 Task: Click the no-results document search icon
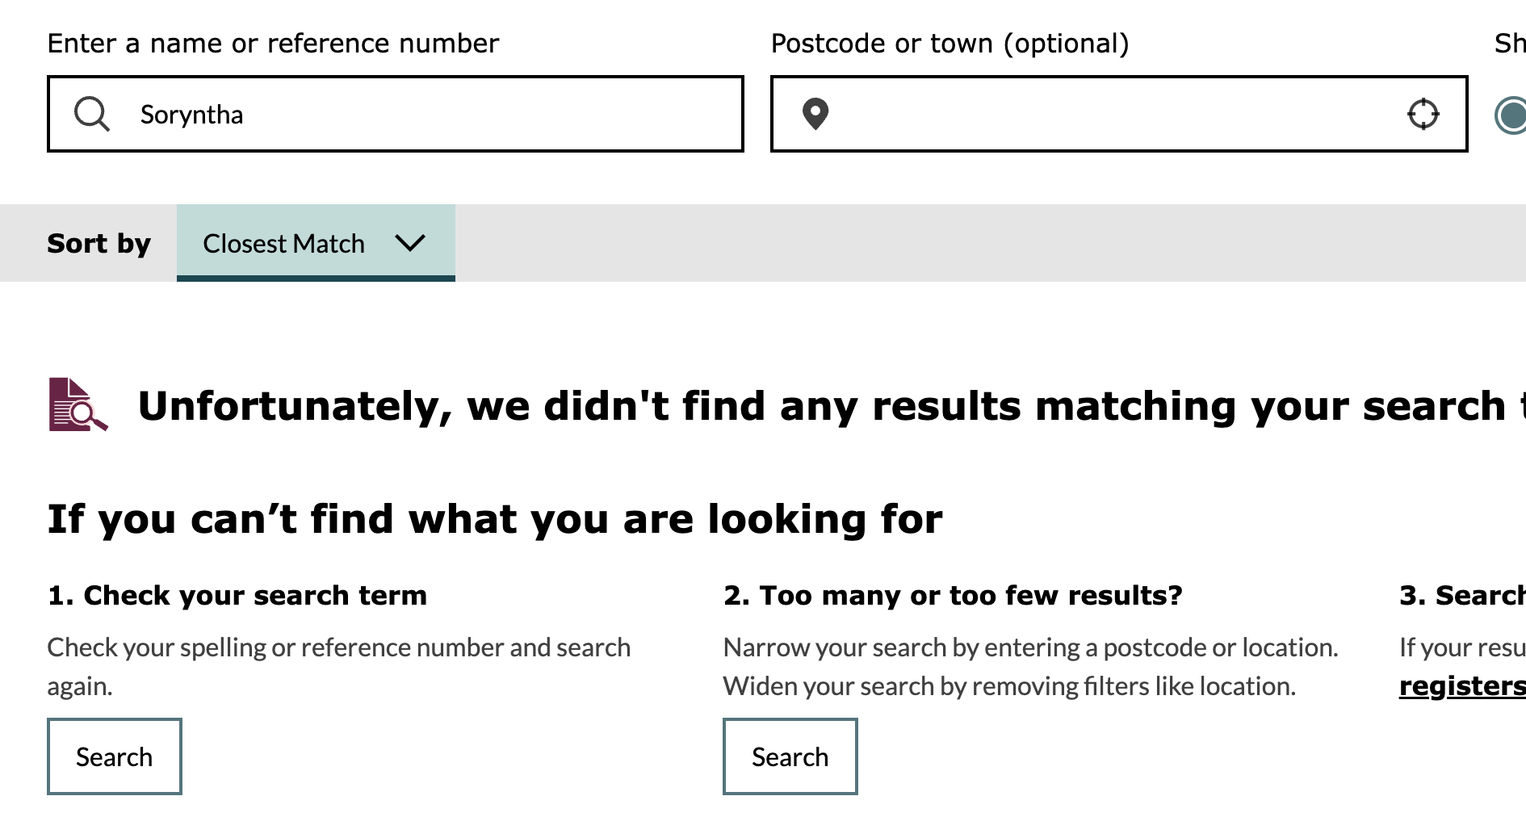coord(78,404)
